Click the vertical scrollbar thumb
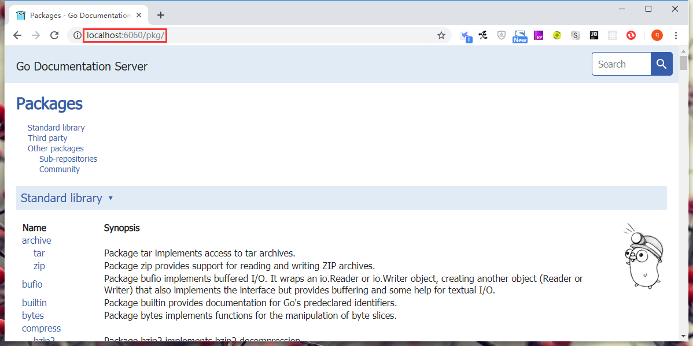This screenshot has height=346, width=693. coord(684,62)
